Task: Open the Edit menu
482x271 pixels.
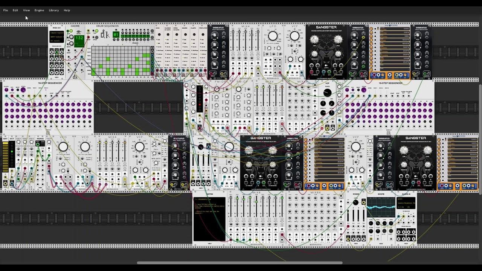Action: pos(15,10)
